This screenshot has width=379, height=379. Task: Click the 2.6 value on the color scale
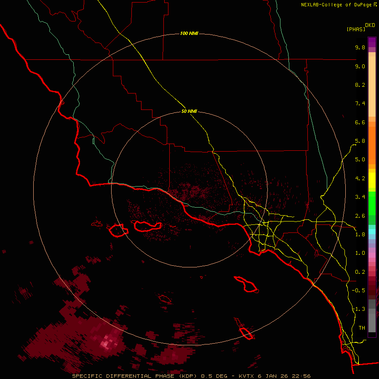[360, 216]
